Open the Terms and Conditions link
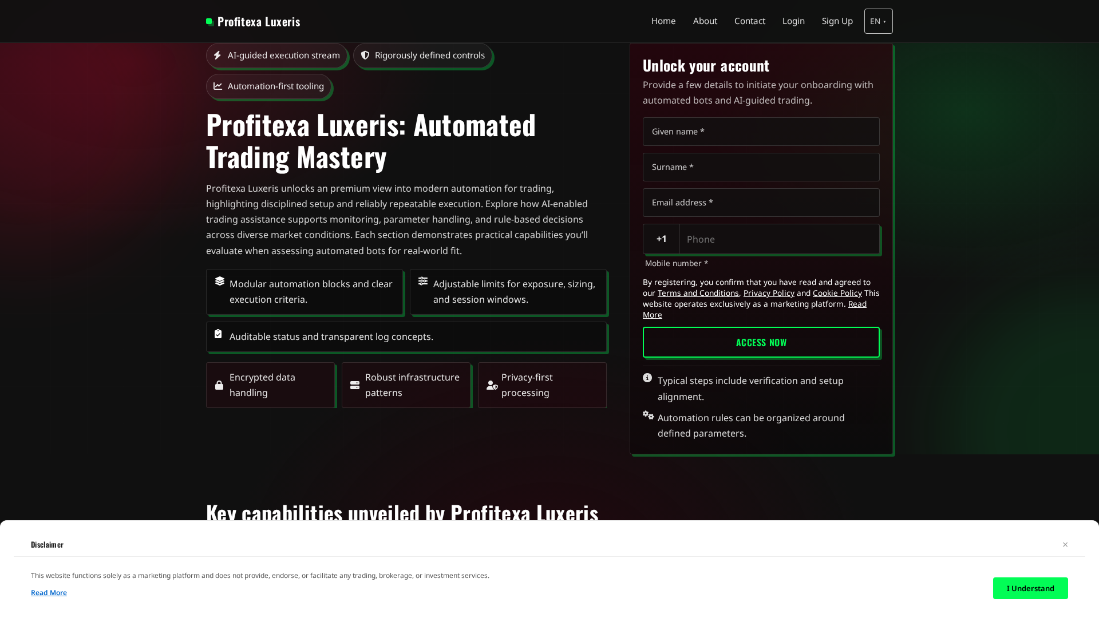1099x618 pixels. point(698,293)
